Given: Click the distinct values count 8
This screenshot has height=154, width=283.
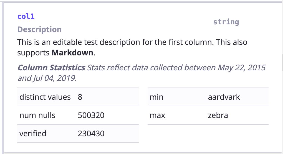Looking at the screenshot, I should coord(80,97).
